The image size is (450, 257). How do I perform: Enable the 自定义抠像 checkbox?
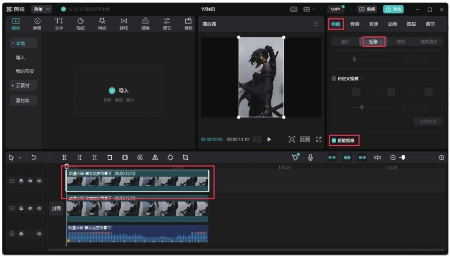(334, 79)
